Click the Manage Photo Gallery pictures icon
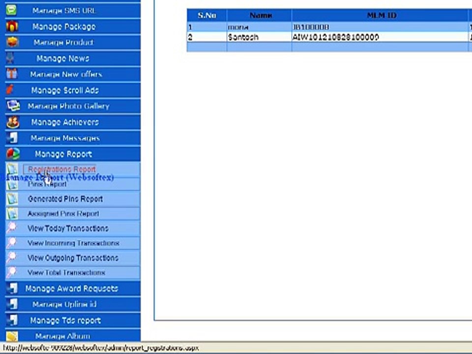Screen dimensions: 472x354 13,106
